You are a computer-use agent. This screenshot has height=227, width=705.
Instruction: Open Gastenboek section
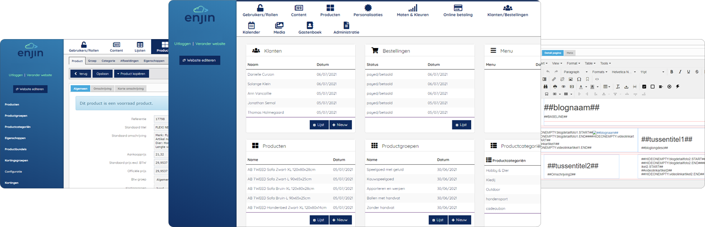[x=310, y=28]
